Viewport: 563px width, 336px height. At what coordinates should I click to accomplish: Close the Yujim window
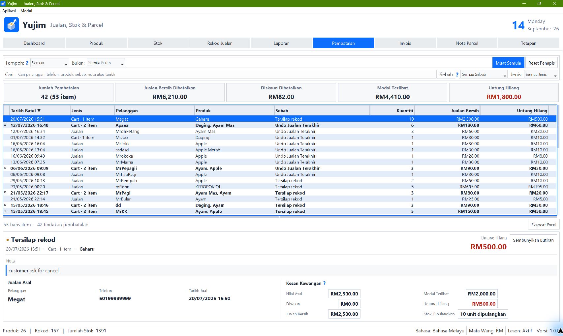(x=555, y=4)
